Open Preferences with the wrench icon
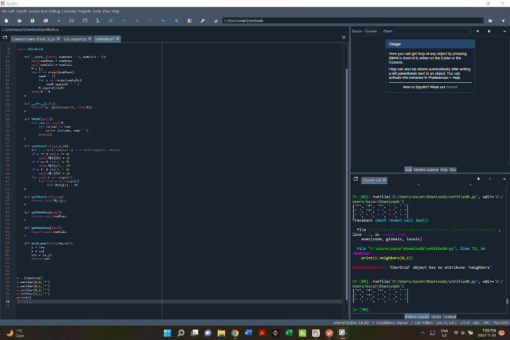Image resolution: width=510 pixels, height=340 pixels. point(203,20)
